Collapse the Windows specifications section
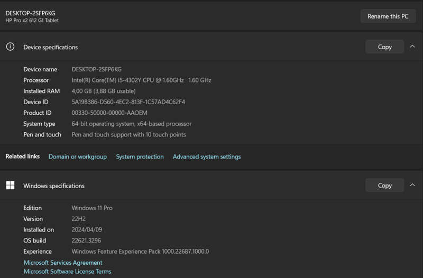The image size is (423, 278). (x=412, y=185)
